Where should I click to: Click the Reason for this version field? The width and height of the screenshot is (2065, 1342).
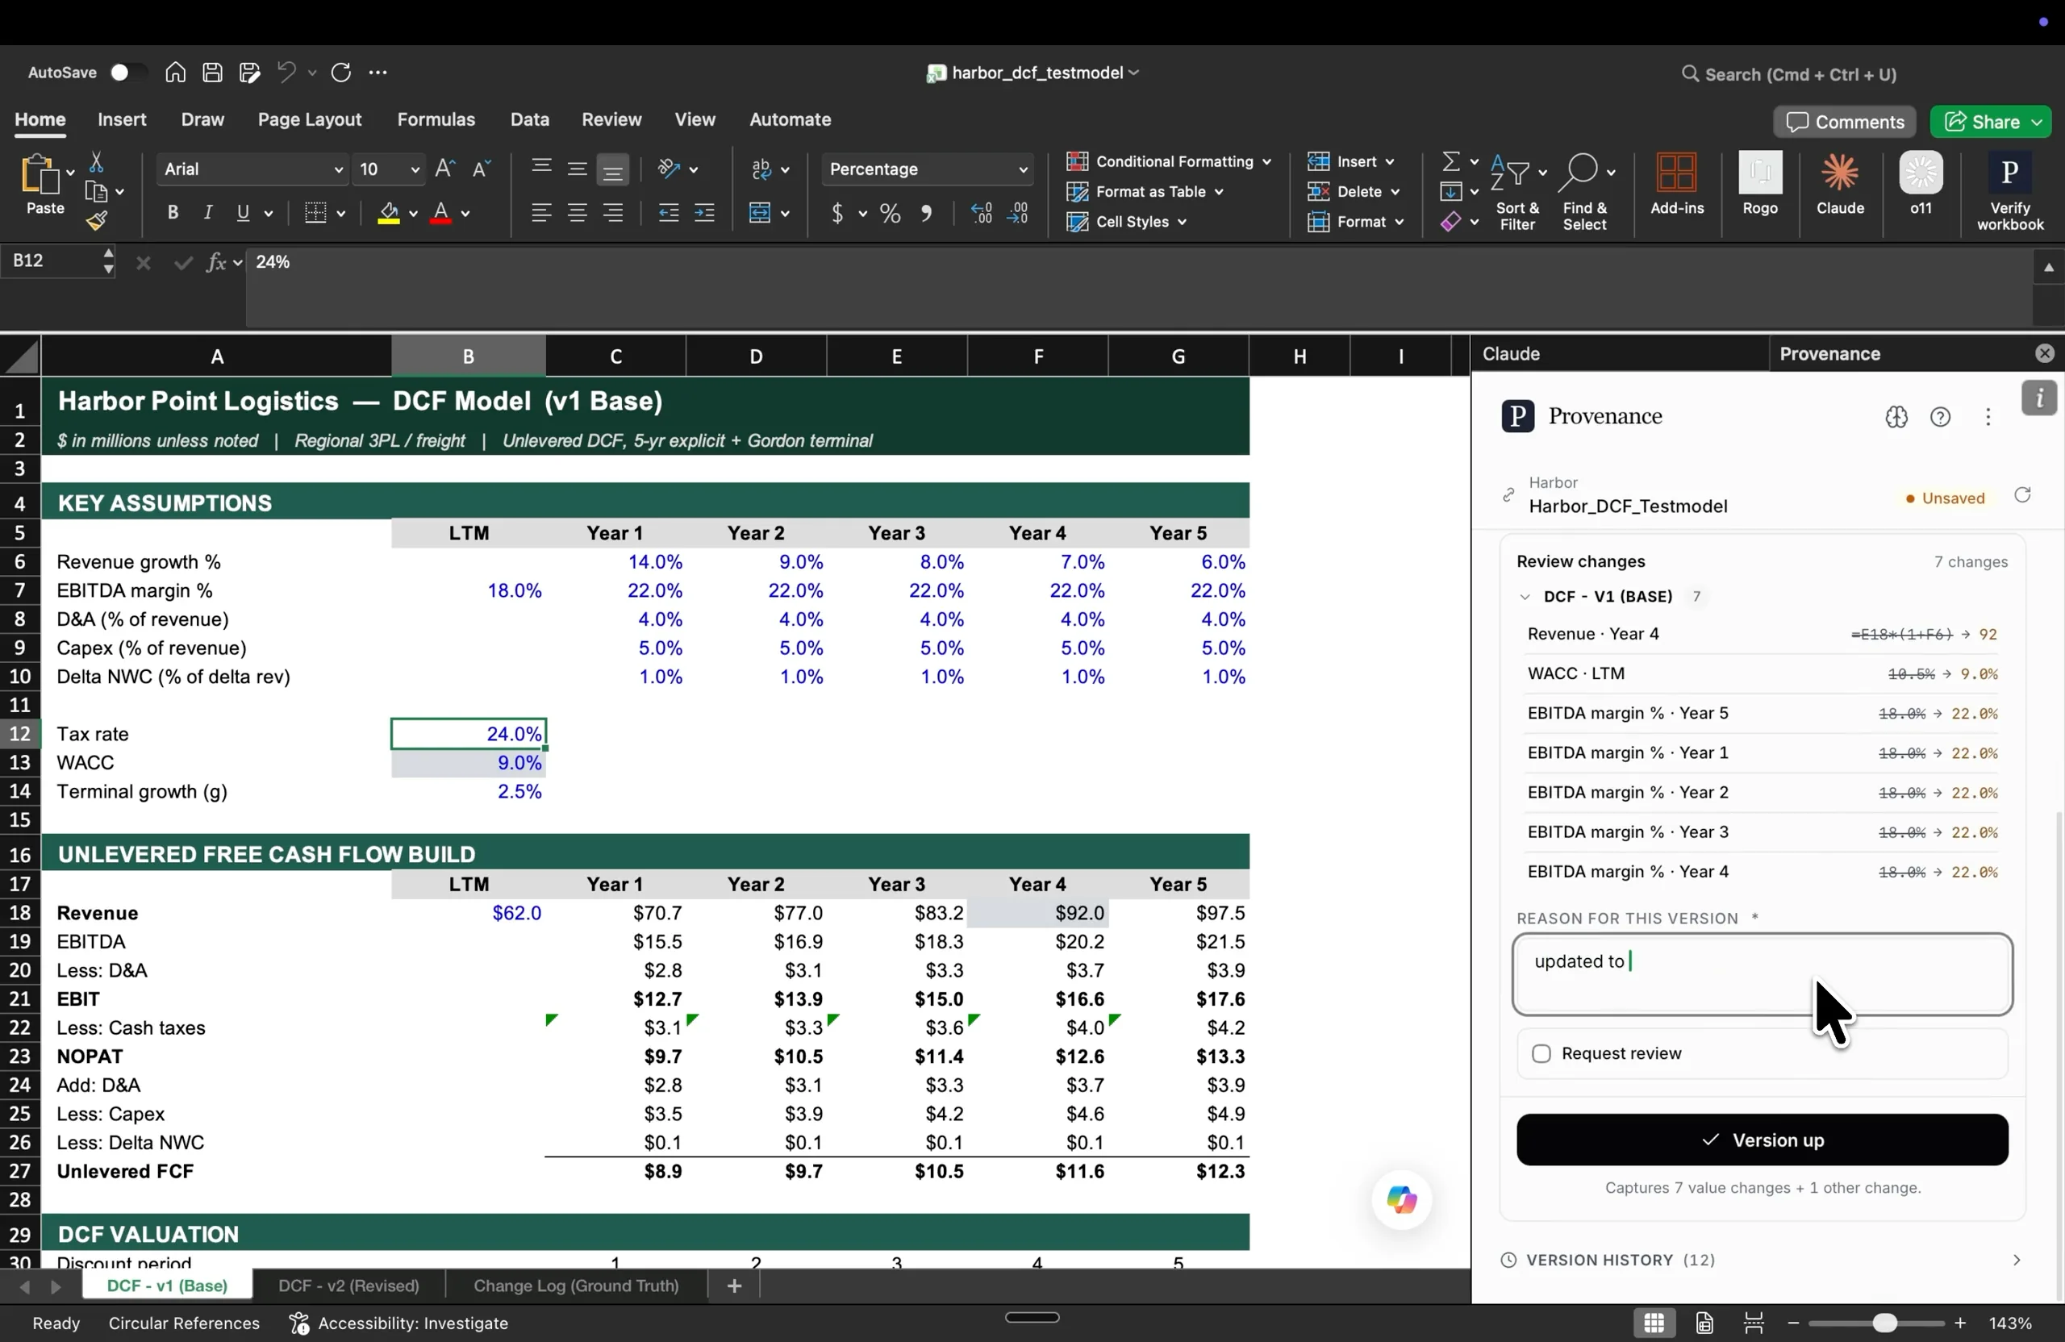(1762, 974)
